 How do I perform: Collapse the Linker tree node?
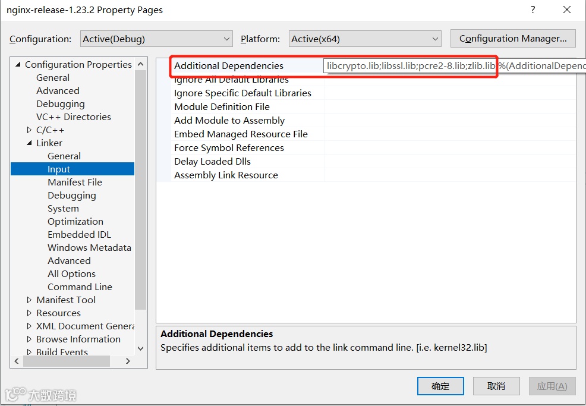(x=29, y=143)
